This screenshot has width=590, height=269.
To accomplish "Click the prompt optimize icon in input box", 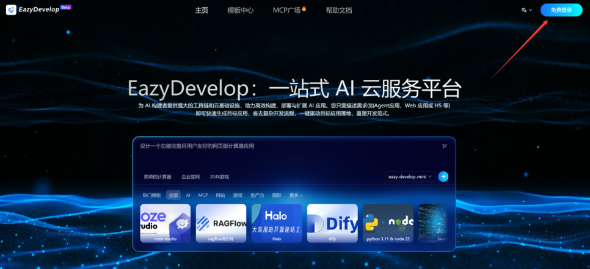I will (x=444, y=146).
